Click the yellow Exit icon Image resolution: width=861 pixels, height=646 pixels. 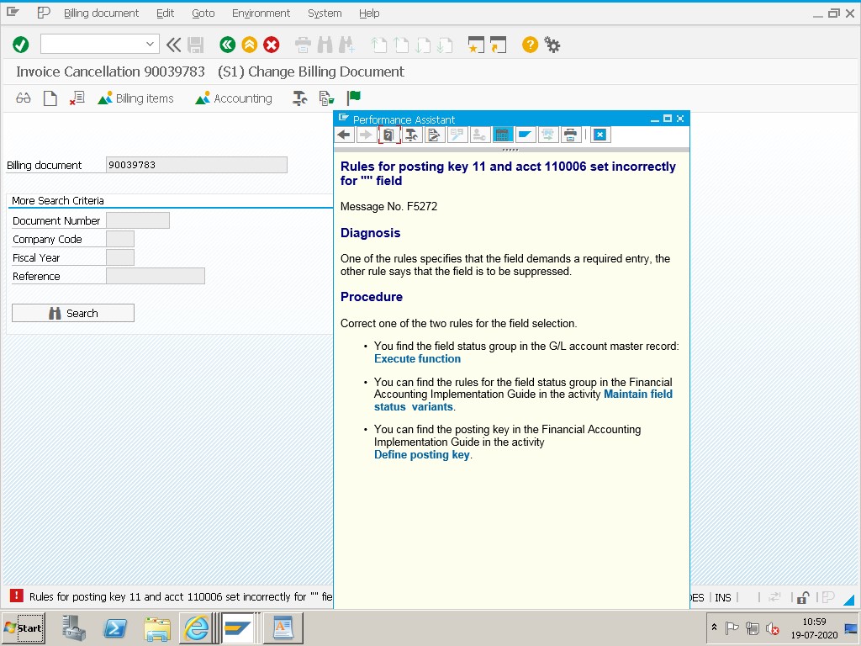pyautogui.click(x=249, y=45)
